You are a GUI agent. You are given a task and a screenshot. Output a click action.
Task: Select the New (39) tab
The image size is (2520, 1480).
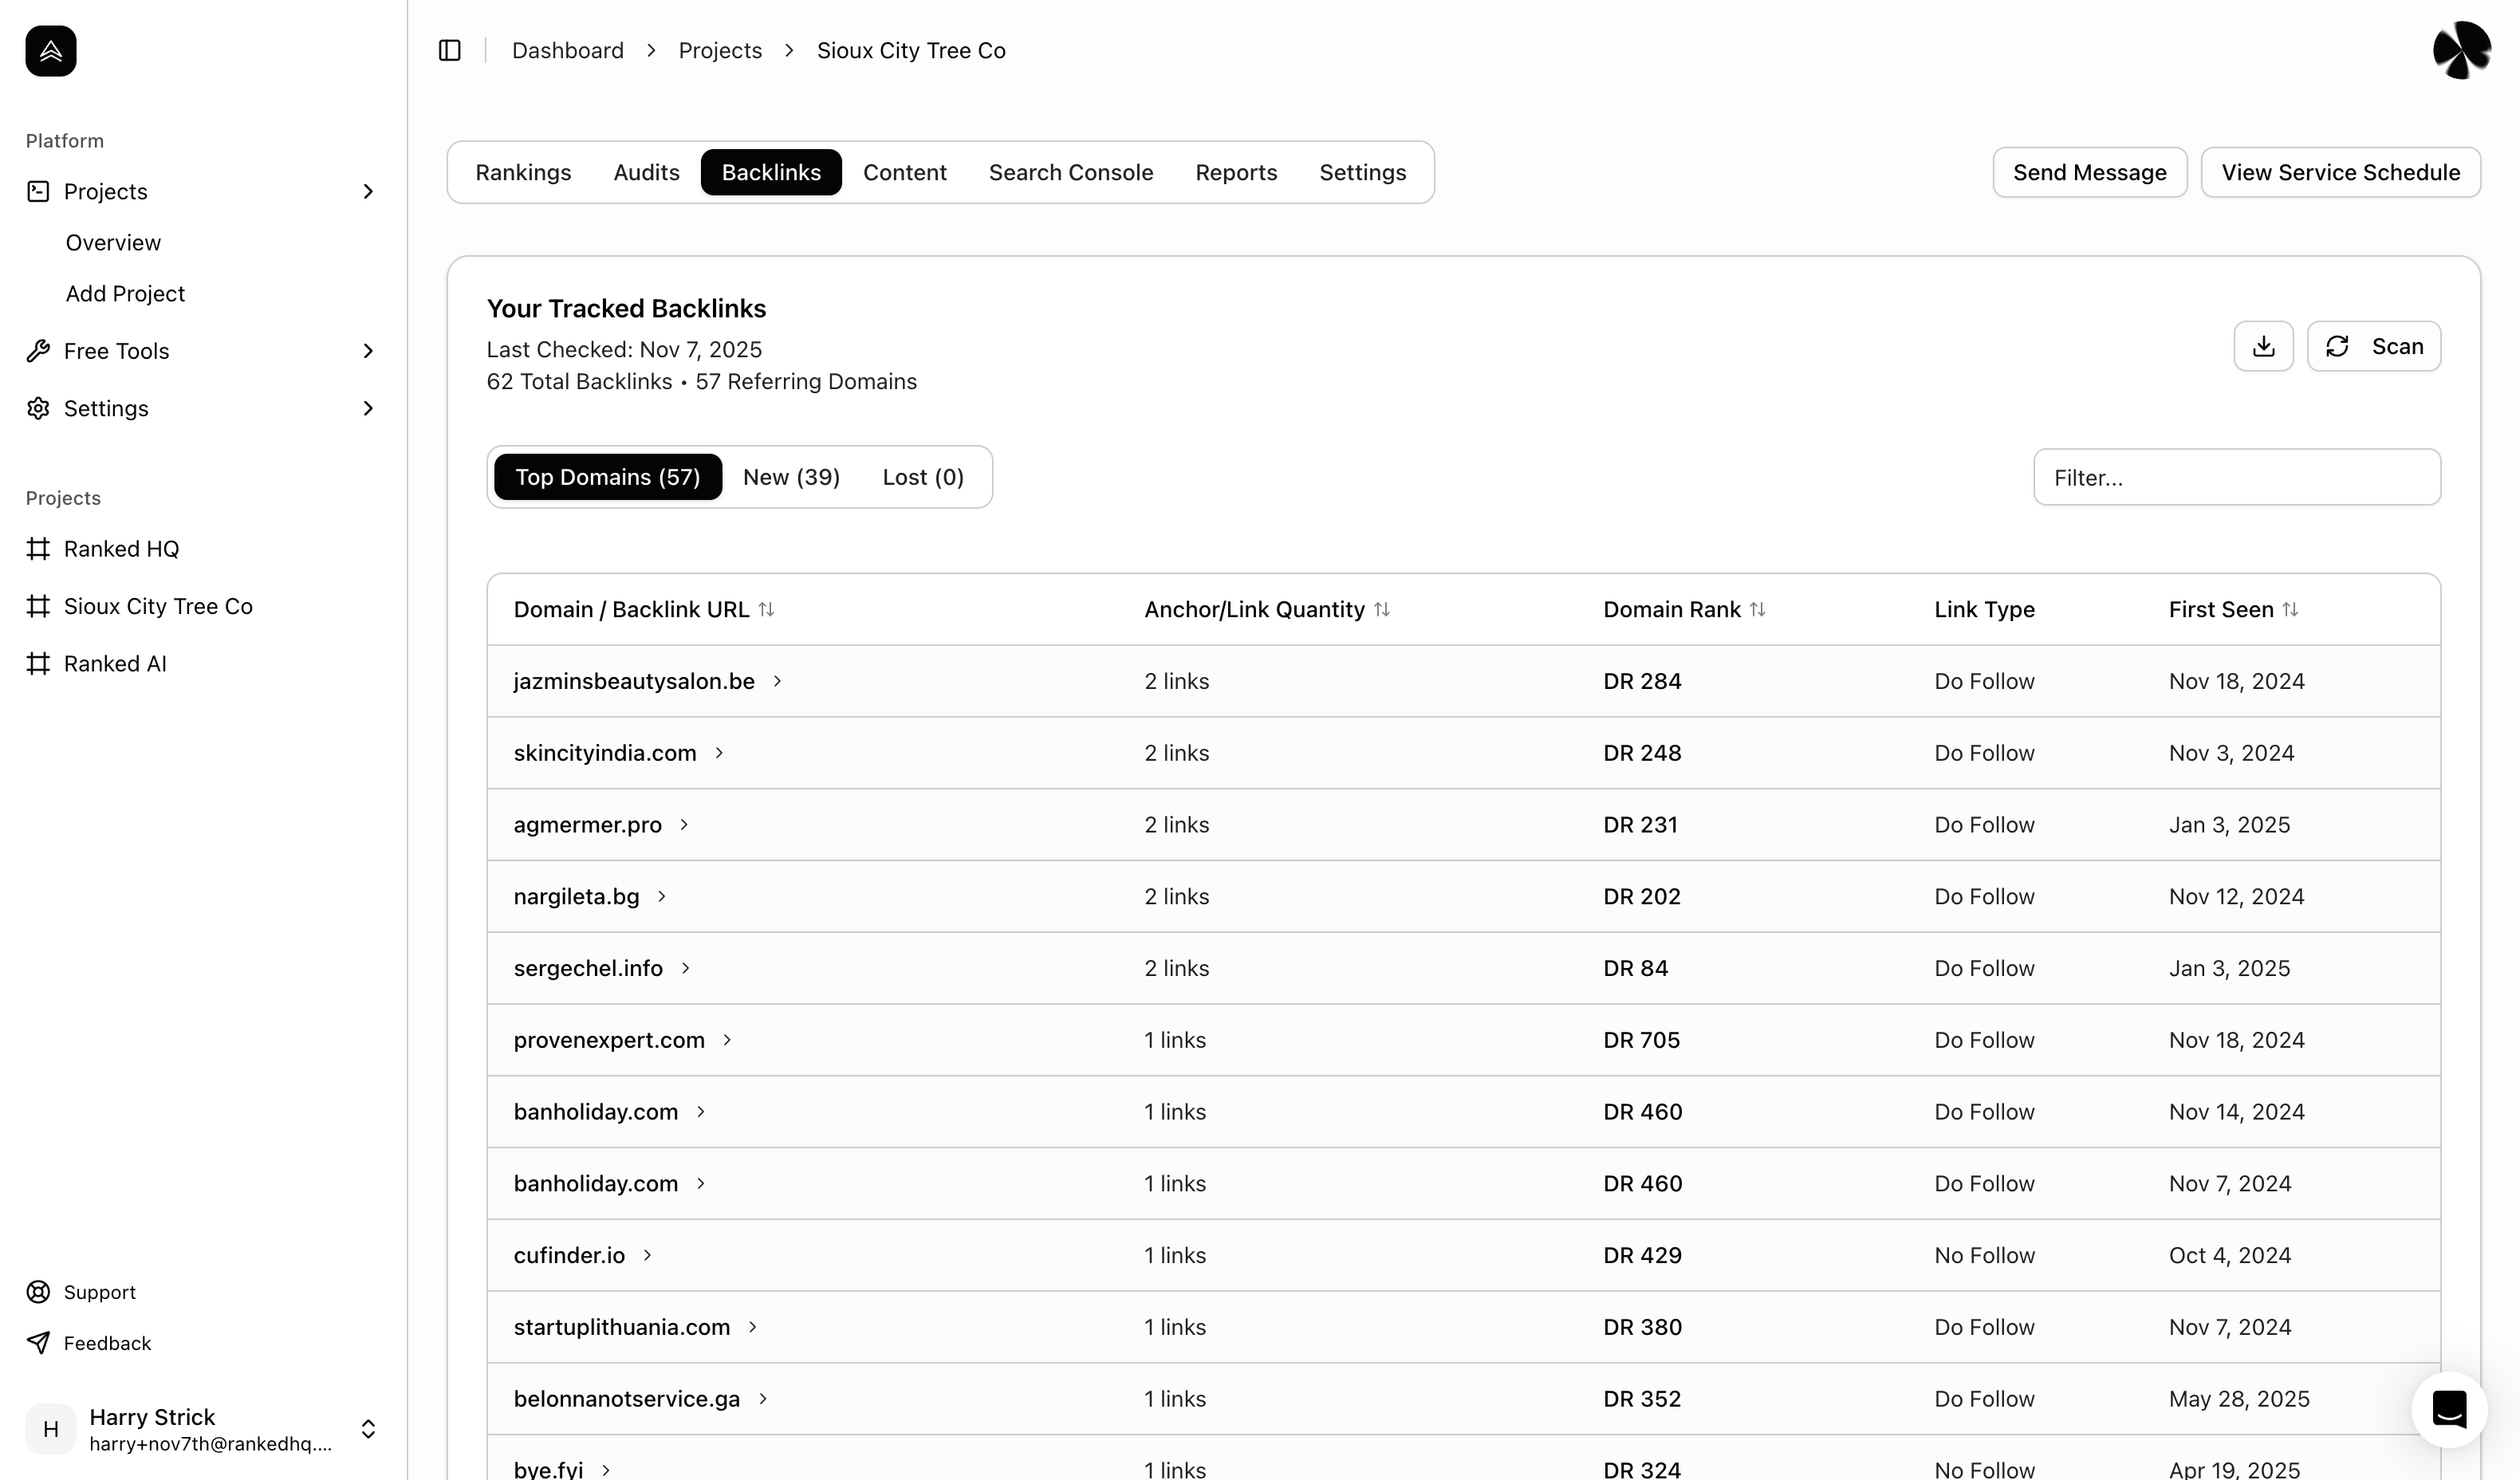click(791, 477)
